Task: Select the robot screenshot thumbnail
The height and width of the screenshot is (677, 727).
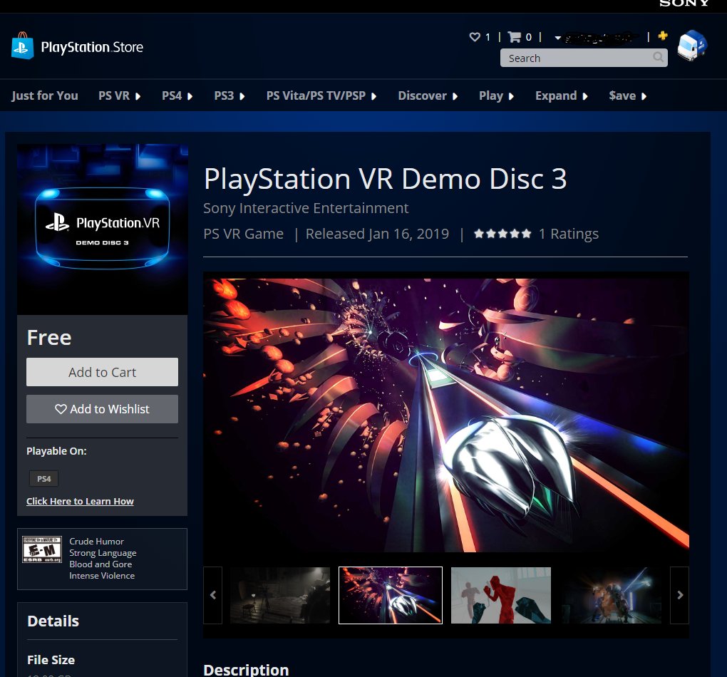Action: click(x=612, y=595)
